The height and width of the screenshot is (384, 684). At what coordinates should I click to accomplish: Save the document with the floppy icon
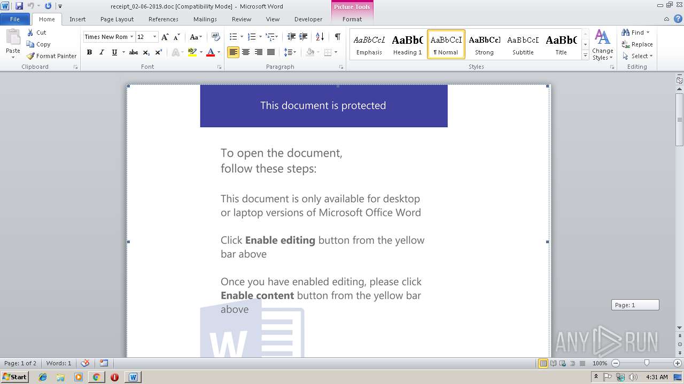[19, 6]
